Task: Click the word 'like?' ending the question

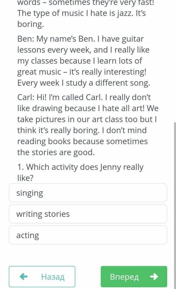Action: pyautogui.click(x=25, y=178)
